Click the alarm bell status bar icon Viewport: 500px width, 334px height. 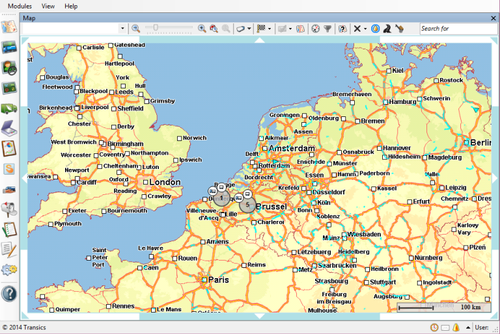pos(456,328)
